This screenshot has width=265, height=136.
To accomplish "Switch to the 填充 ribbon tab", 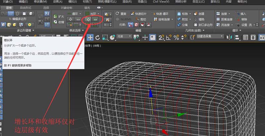I will (87, 8).
